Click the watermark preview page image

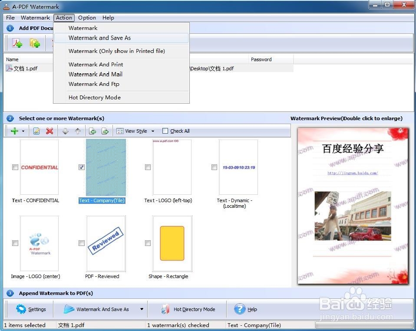tap(353, 206)
